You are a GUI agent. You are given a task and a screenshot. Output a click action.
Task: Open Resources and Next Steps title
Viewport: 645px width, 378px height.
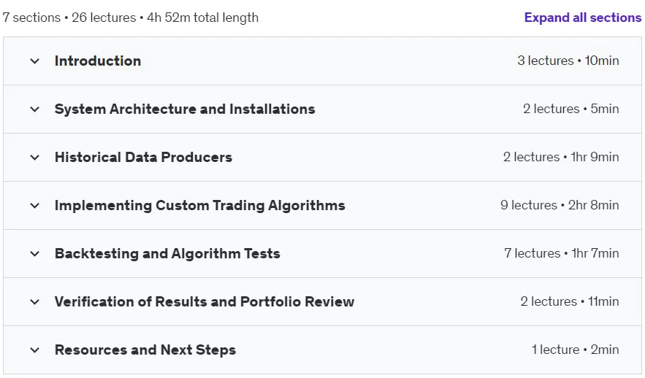[145, 350]
